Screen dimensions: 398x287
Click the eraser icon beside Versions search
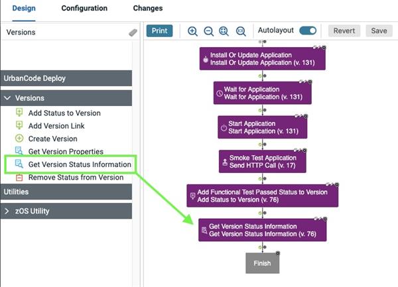point(133,32)
